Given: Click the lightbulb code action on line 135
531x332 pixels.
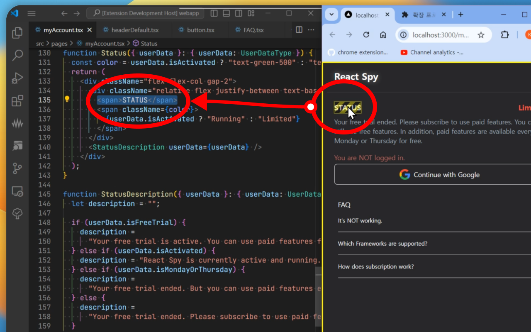Looking at the screenshot, I should pos(67,100).
